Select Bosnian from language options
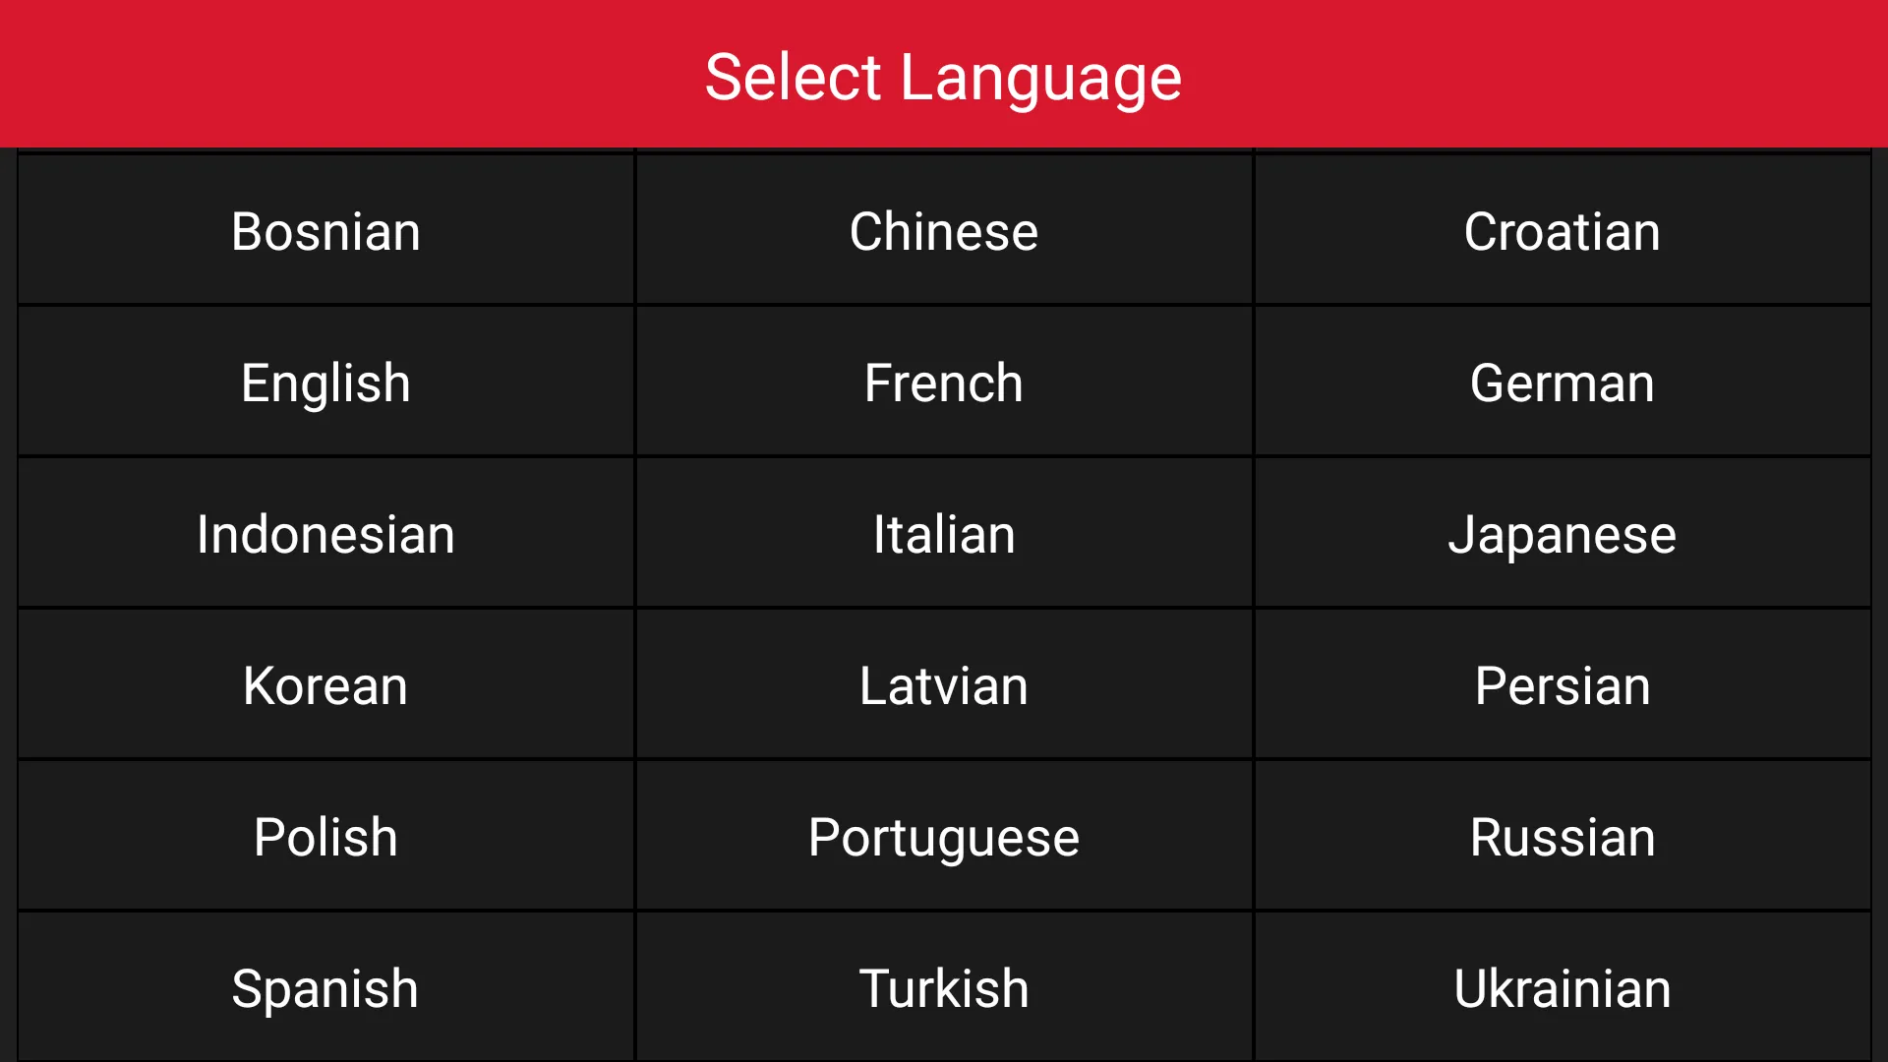This screenshot has width=1888, height=1062. (x=325, y=231)
